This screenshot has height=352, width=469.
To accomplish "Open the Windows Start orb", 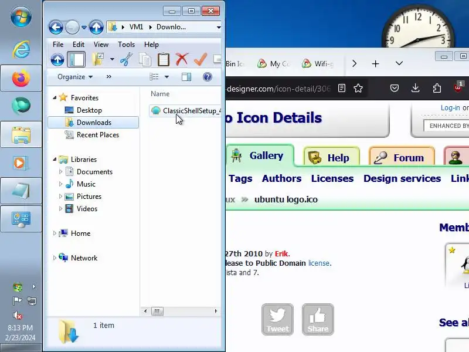I will tap(21, 16).
